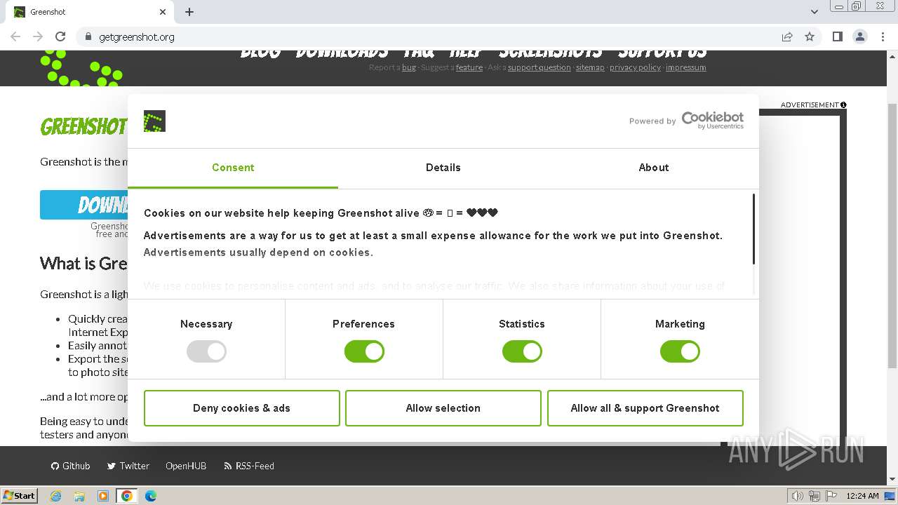Click the share page icon in address bar
The image size is (898, 505).
tap(787, 36)
